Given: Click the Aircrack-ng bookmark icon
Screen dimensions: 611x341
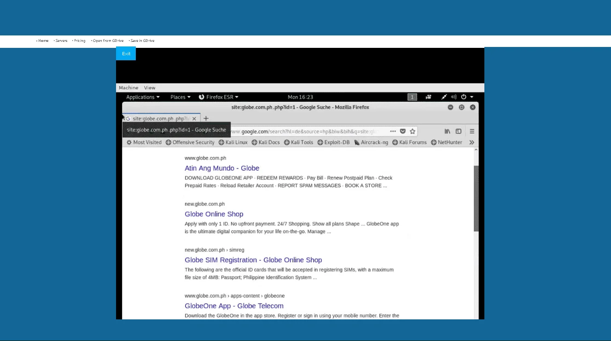Looking at the screenshot, I should coord(357,143).
